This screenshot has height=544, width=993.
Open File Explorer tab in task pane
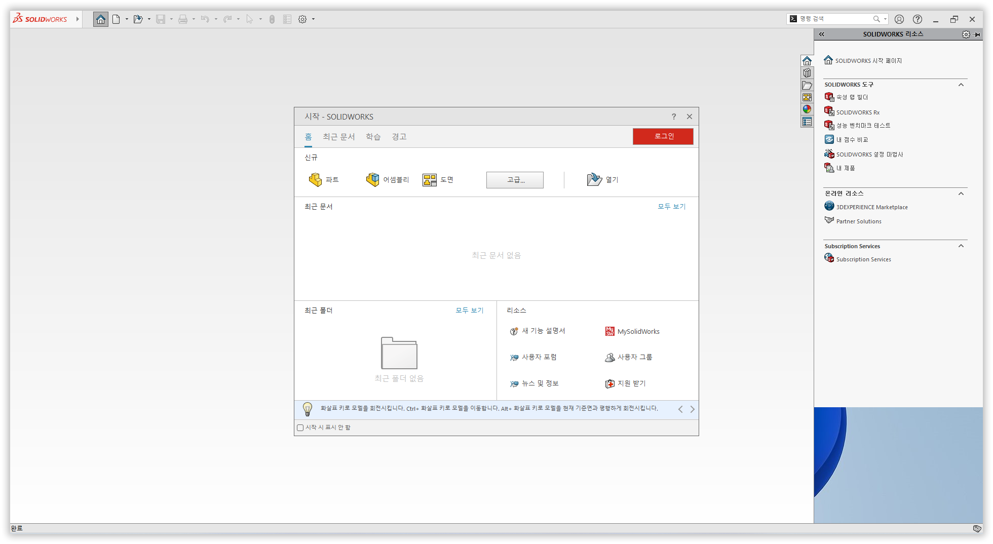pos(807,85)
